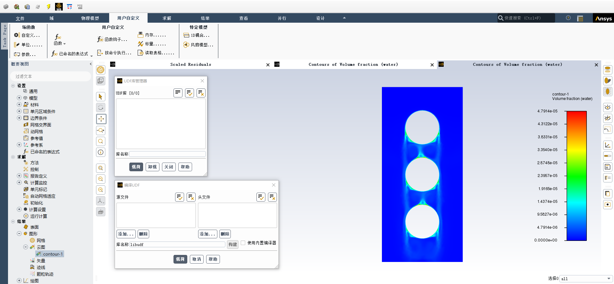Screen dimensions: 614x284
Task: Click the quick search box (Ctrl+F)
Action: (x=526, y=18)
